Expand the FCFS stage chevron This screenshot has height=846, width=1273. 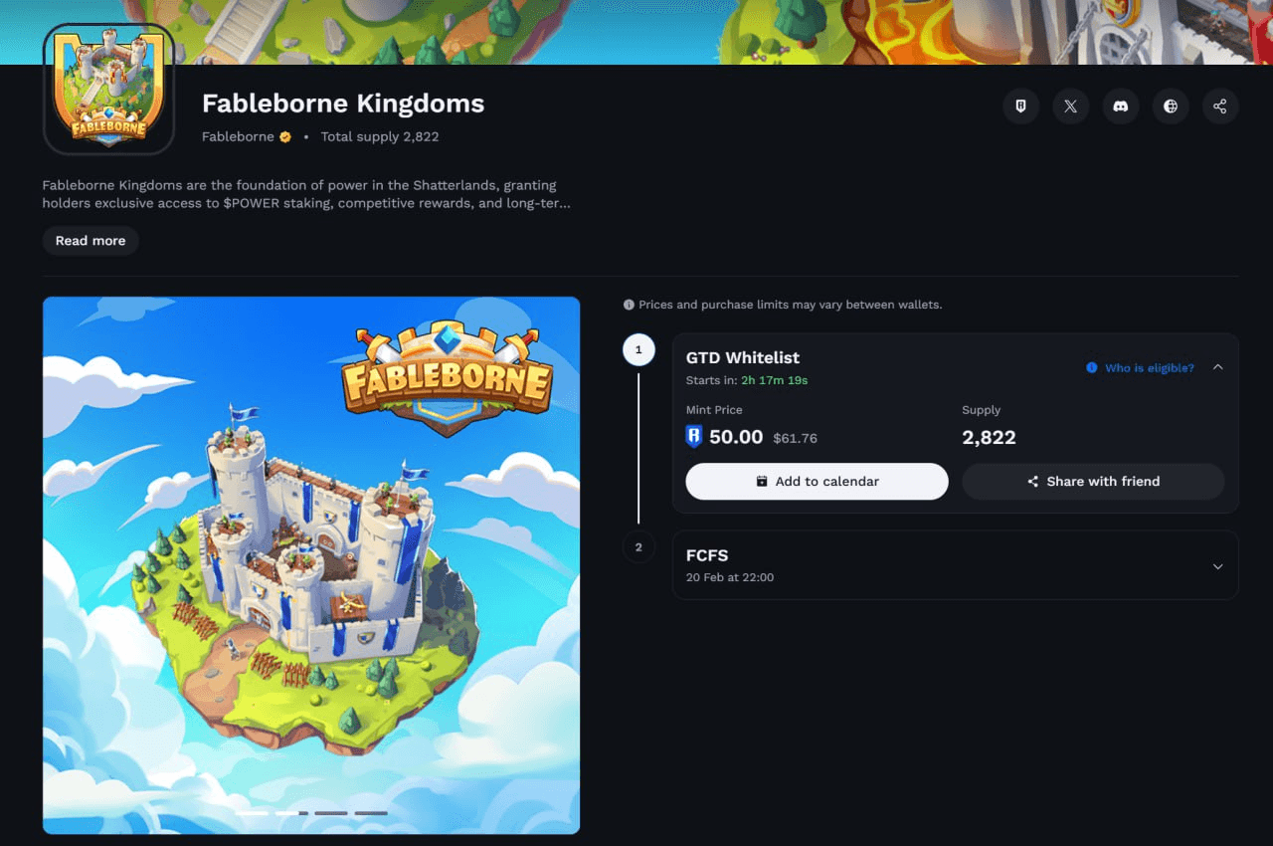pos(1218,566)
